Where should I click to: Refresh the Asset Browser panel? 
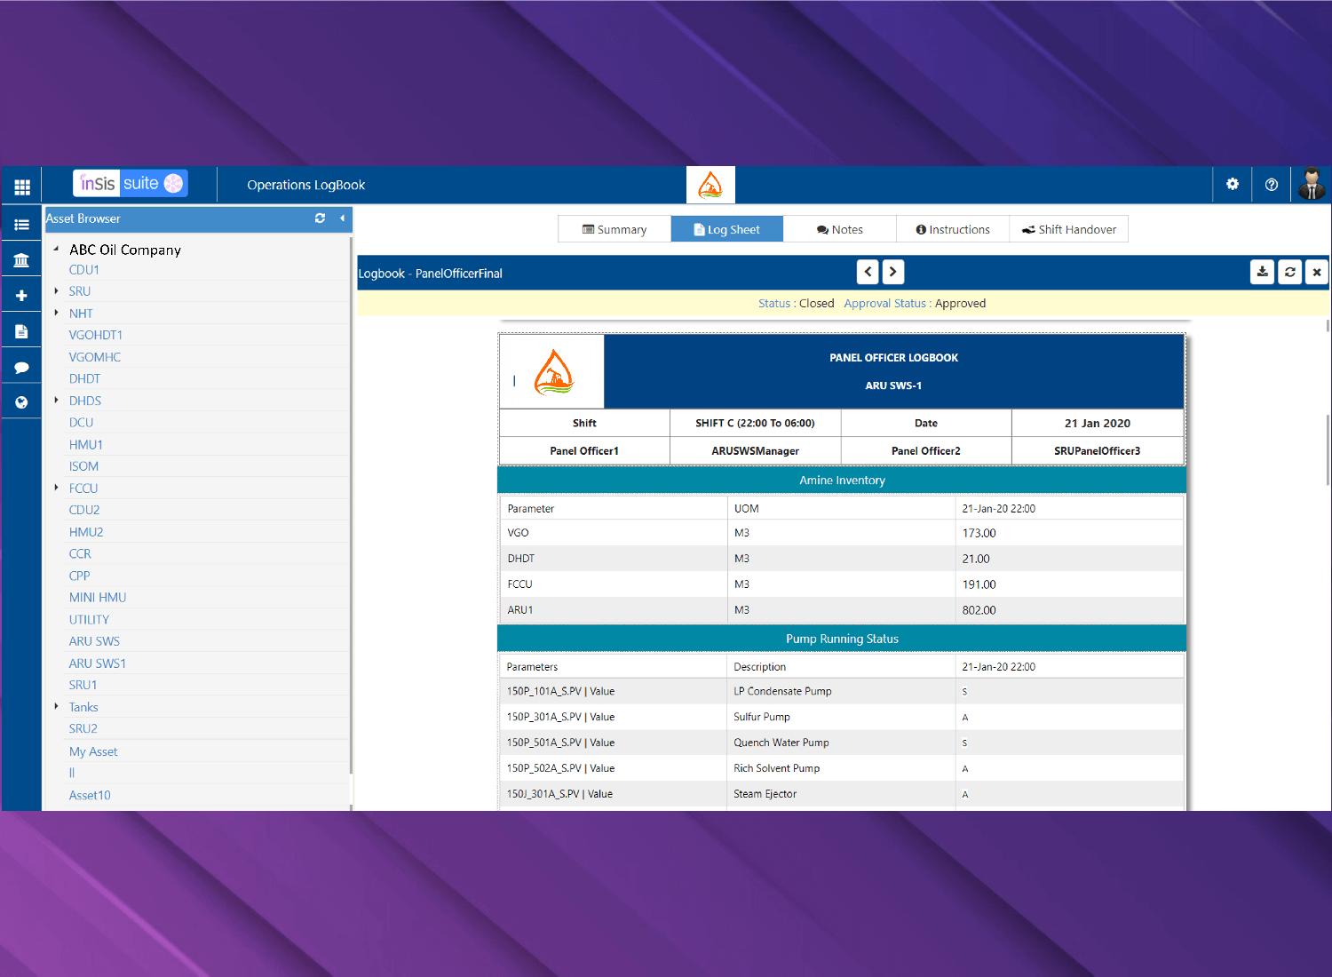[x=320, y=218]
